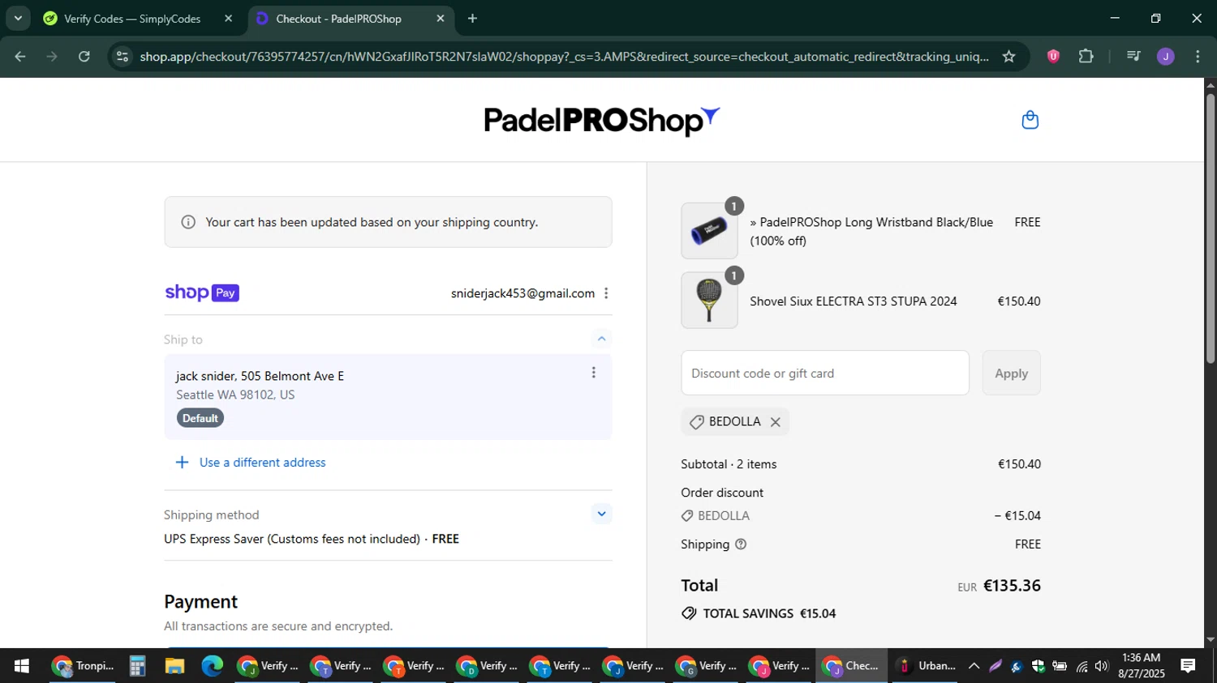This screenshot has width=1217, height=683.
Task: Open the network Wi-Fi tray icon
Action: click(x=1082, y=666)
